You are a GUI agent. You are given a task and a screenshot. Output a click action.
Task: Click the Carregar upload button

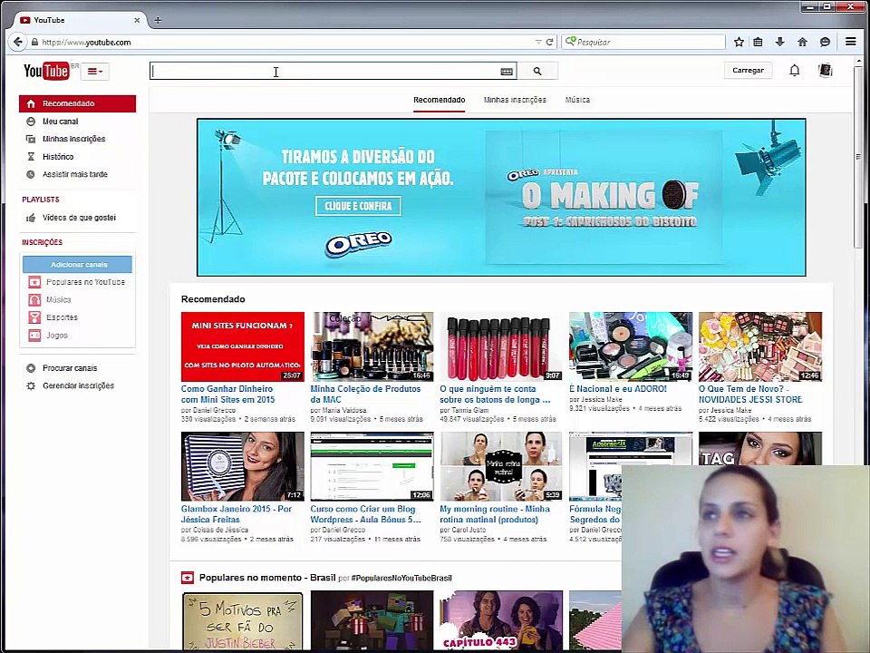pyautogui.click(x=748, y=70)
